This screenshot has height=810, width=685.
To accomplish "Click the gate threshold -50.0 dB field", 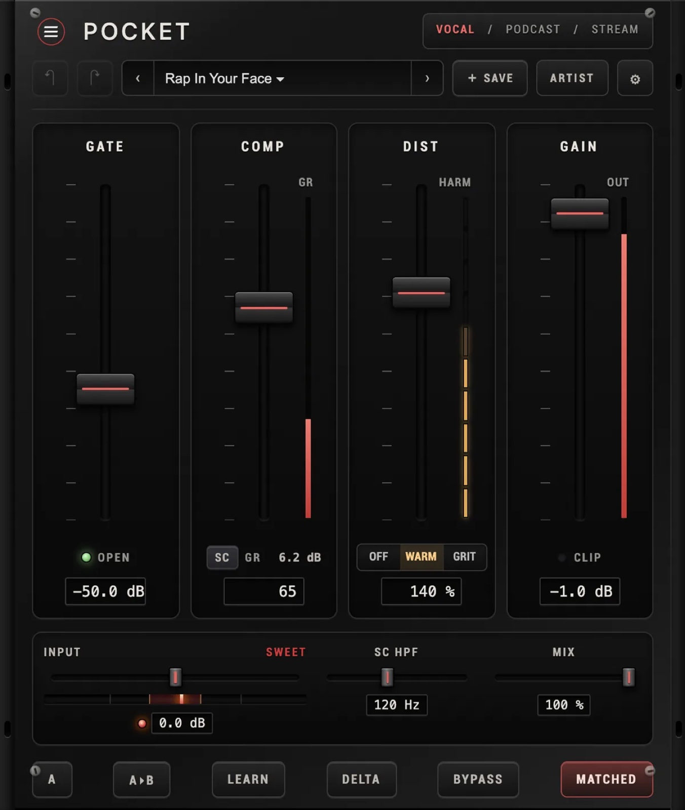I will (105, 591).
